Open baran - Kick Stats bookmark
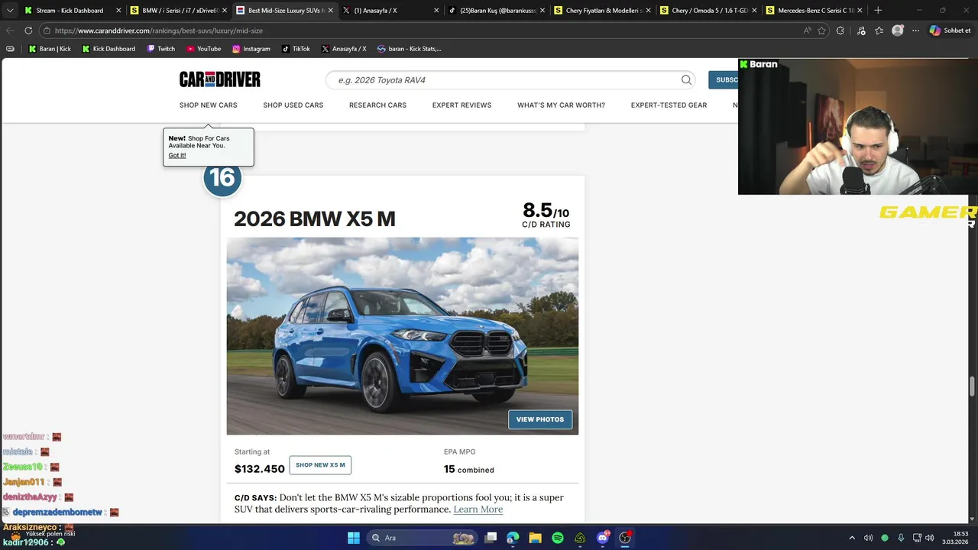Viewport: 978px width, 550px height. point(410,49)
